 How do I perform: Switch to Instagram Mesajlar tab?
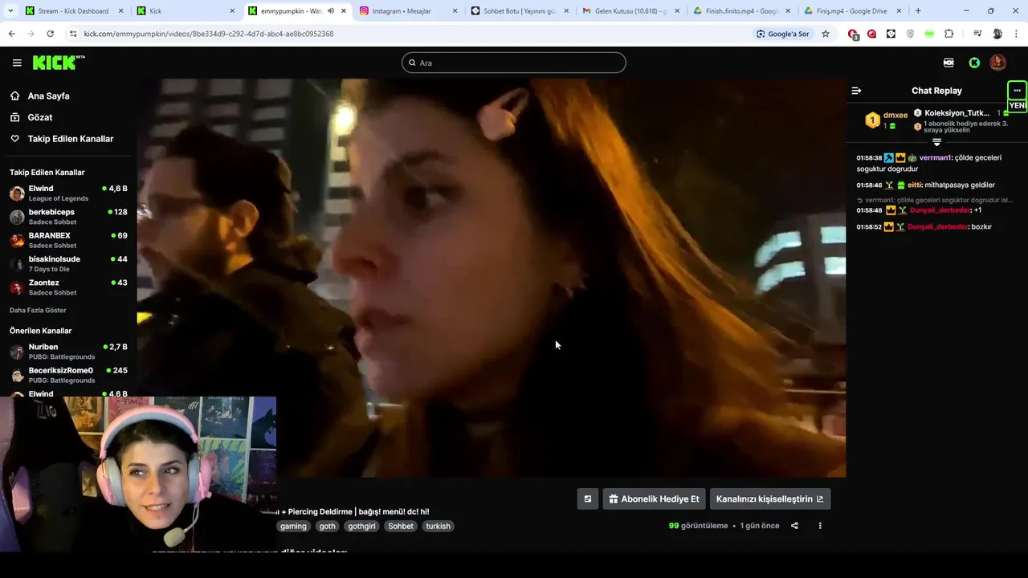tap(408, 11)
